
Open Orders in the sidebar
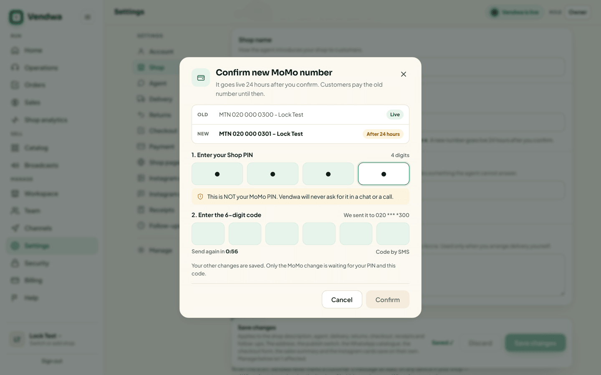tap(52, 85)
